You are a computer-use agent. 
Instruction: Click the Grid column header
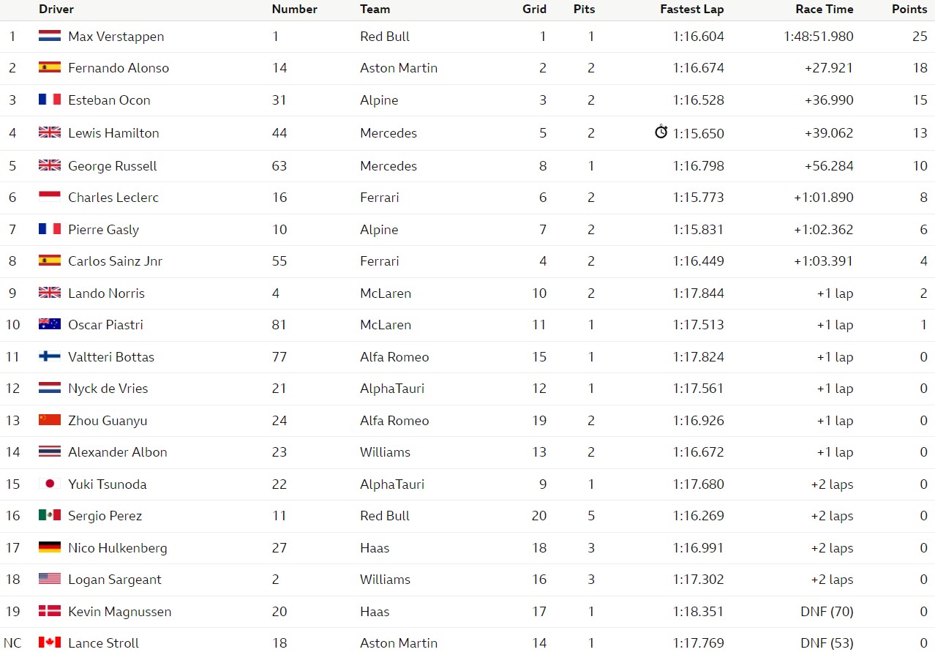[x=535, y=10]
